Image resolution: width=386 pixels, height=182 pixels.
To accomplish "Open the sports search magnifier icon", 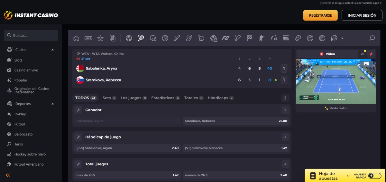I will coord(372,38).
